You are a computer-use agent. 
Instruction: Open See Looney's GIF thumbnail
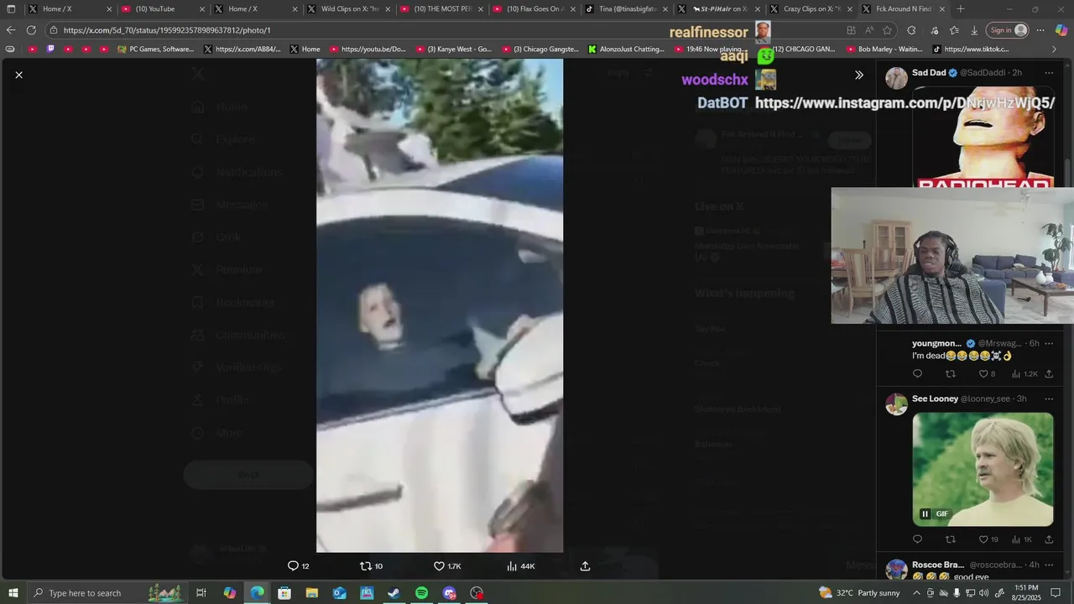pos(983,469)
